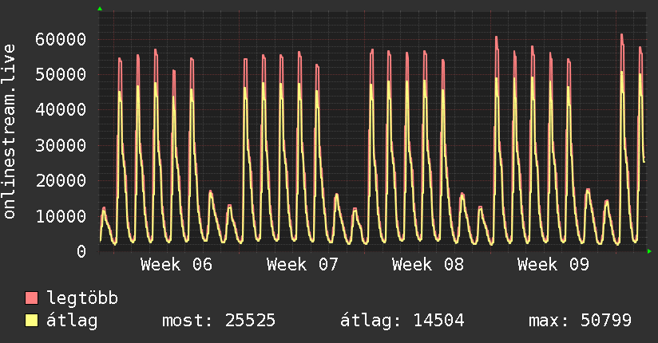The width and height of the screenshot is (658, 343).
Task: Click the 'átlag: 14504' average value
Action: (402, 321)
